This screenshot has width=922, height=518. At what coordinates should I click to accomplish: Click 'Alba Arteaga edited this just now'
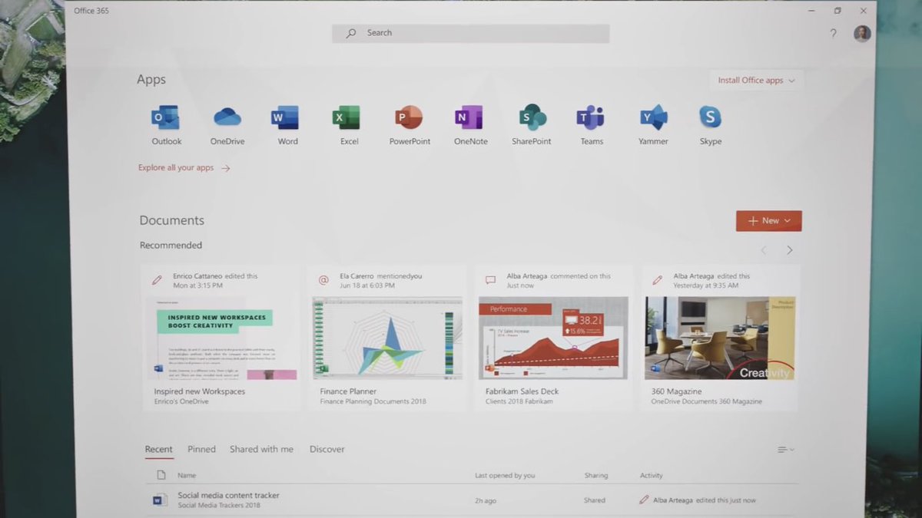tap(705, 500)
